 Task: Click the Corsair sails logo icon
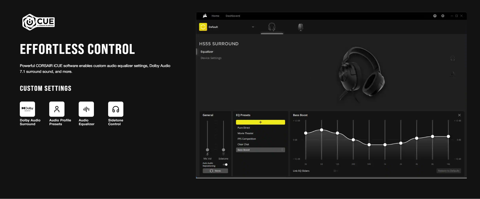[x=205, y=16]
